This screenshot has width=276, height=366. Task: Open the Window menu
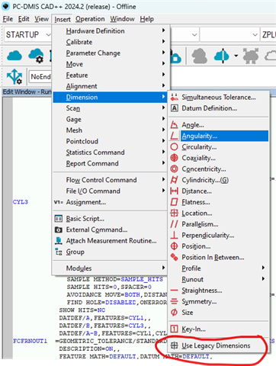click(122, 19)
